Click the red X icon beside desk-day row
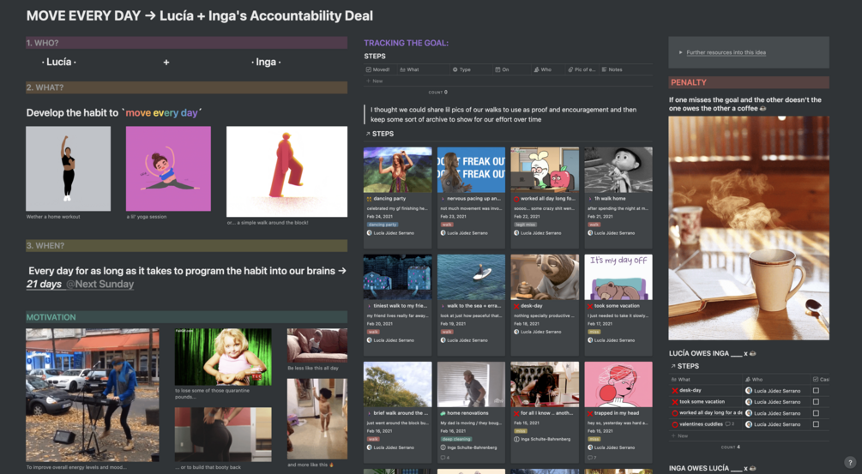The height and width of the screenshot is (474, 862). click(x=674, y=391)
